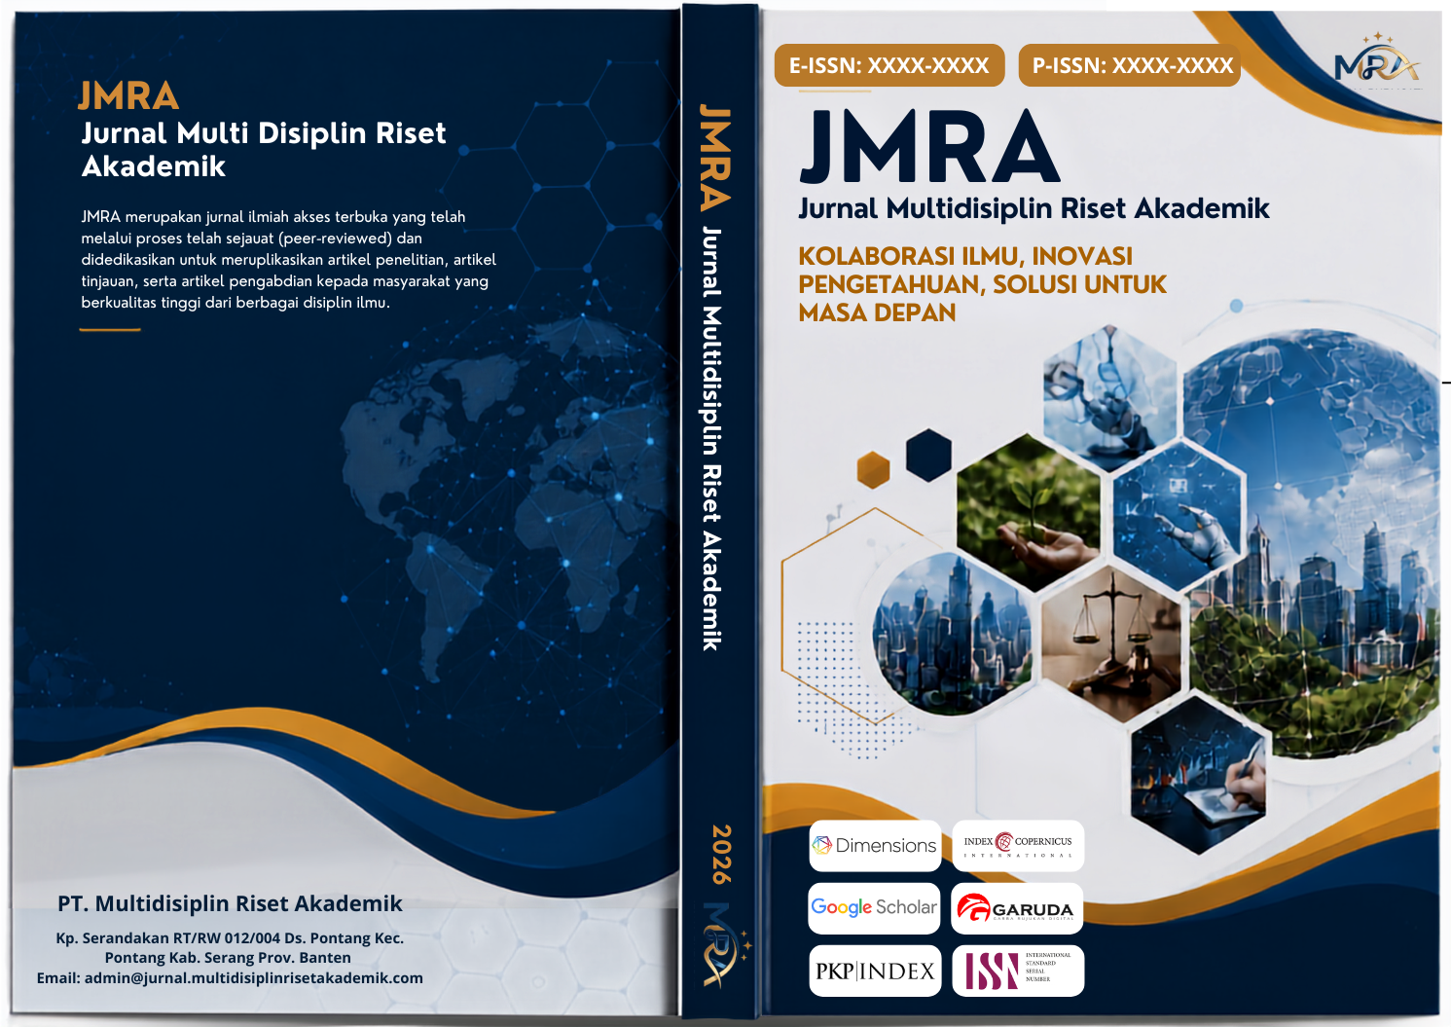The width and height of the screenshot is (1451, 1027).
Task: Click the dark navy hexagon shape
Action: [x=928, y=455]
